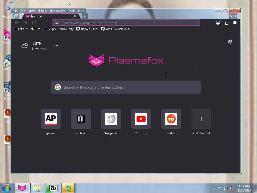Open Eclipse Main Site bookmark
257x193 pixels.
[27, 29]
